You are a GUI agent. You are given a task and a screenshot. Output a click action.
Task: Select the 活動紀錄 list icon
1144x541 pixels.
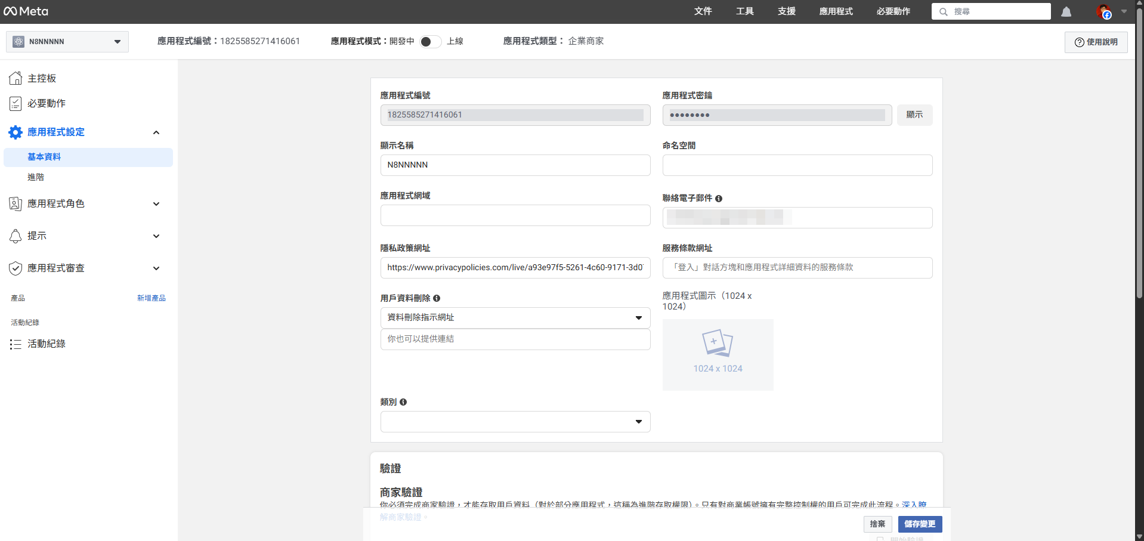pos(16,344)
